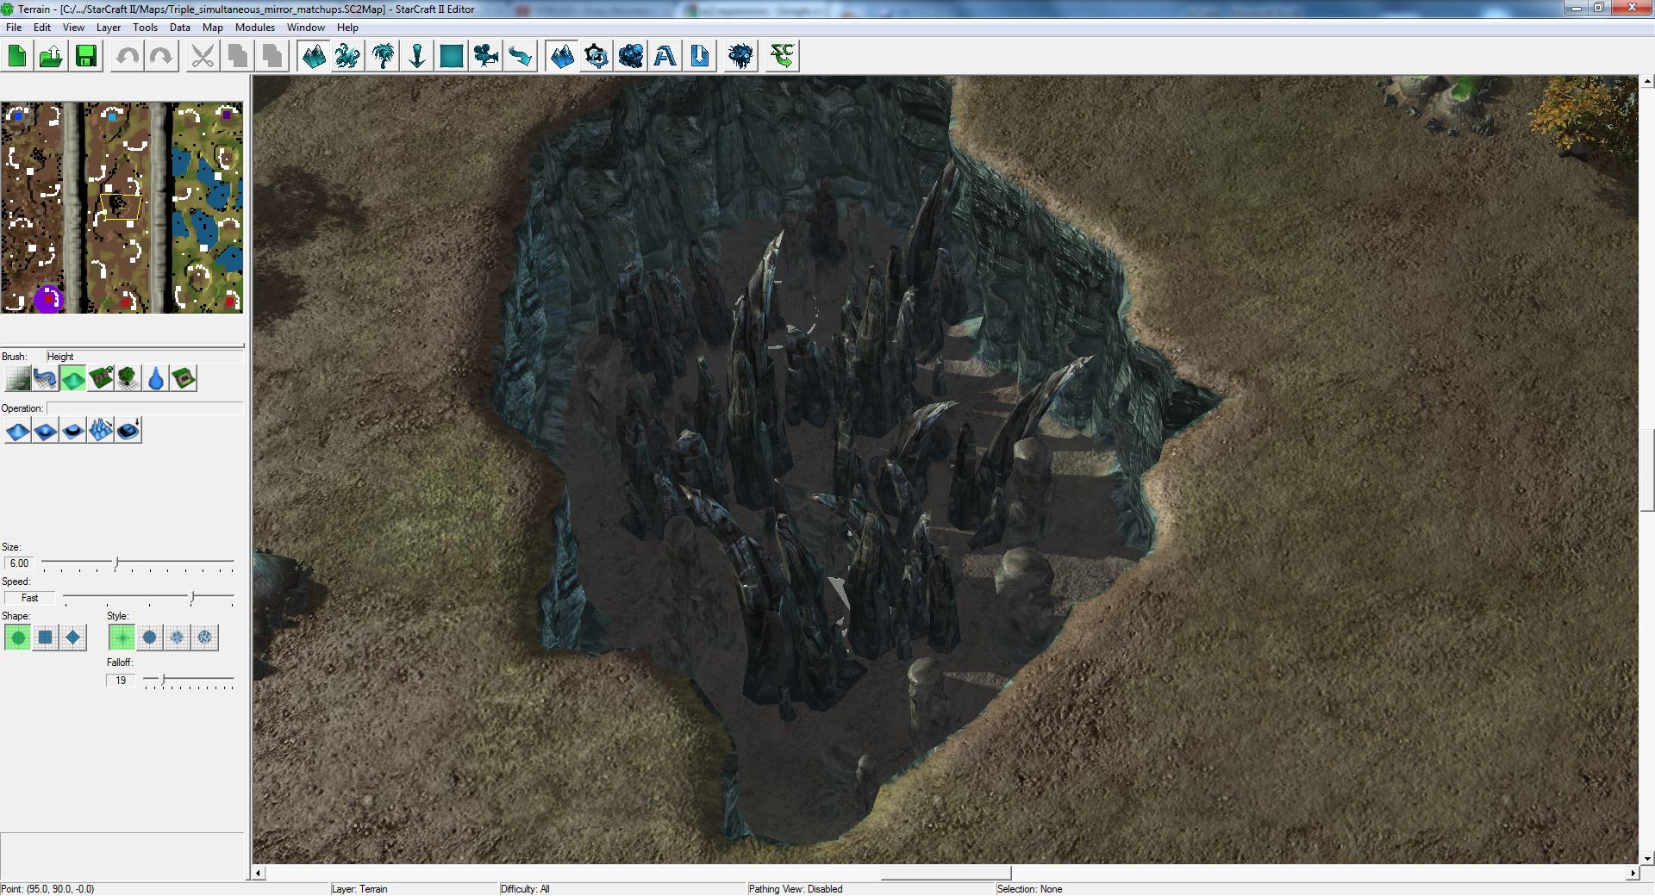Open the Tools menu
This screenshot has width=1655, height=896.
point(146,28)
